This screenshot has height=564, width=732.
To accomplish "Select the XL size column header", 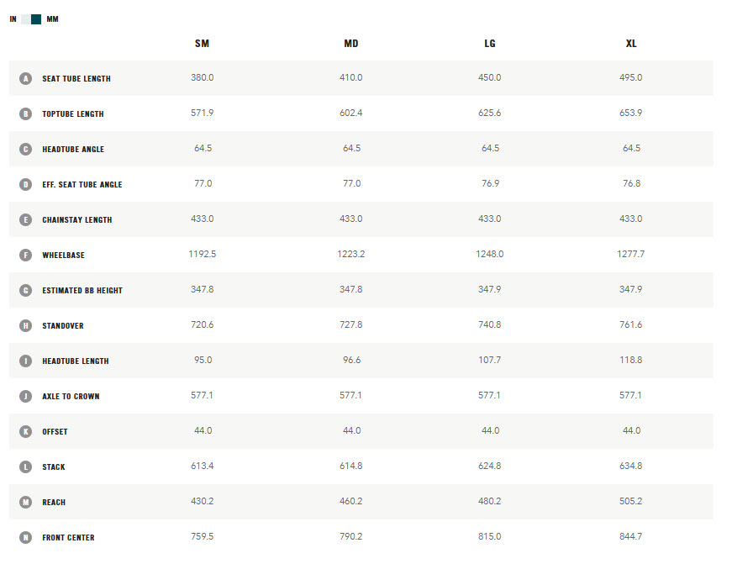I will tap(631, 44).
